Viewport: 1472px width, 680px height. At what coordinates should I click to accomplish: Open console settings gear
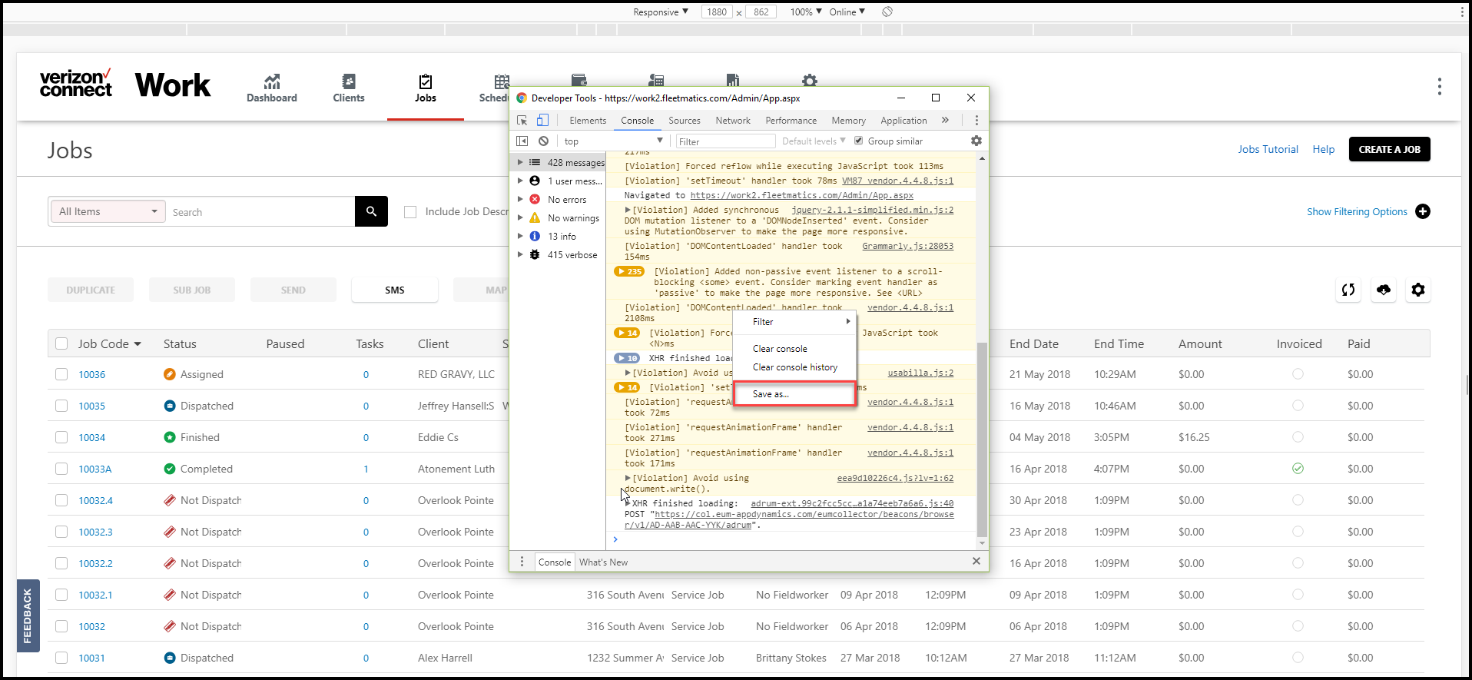tap(976, 141)
